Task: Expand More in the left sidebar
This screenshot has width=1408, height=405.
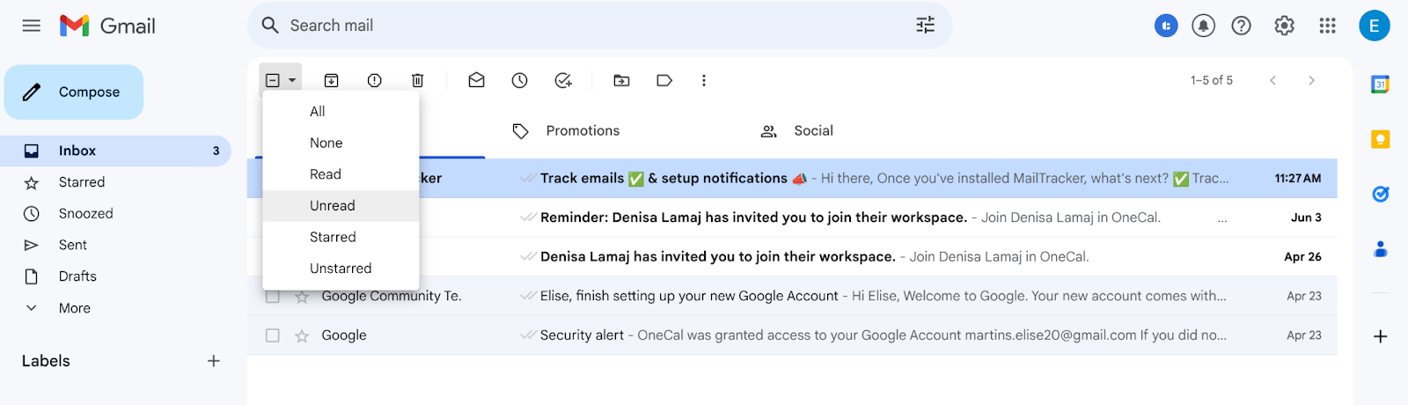Action: (75, 308)
